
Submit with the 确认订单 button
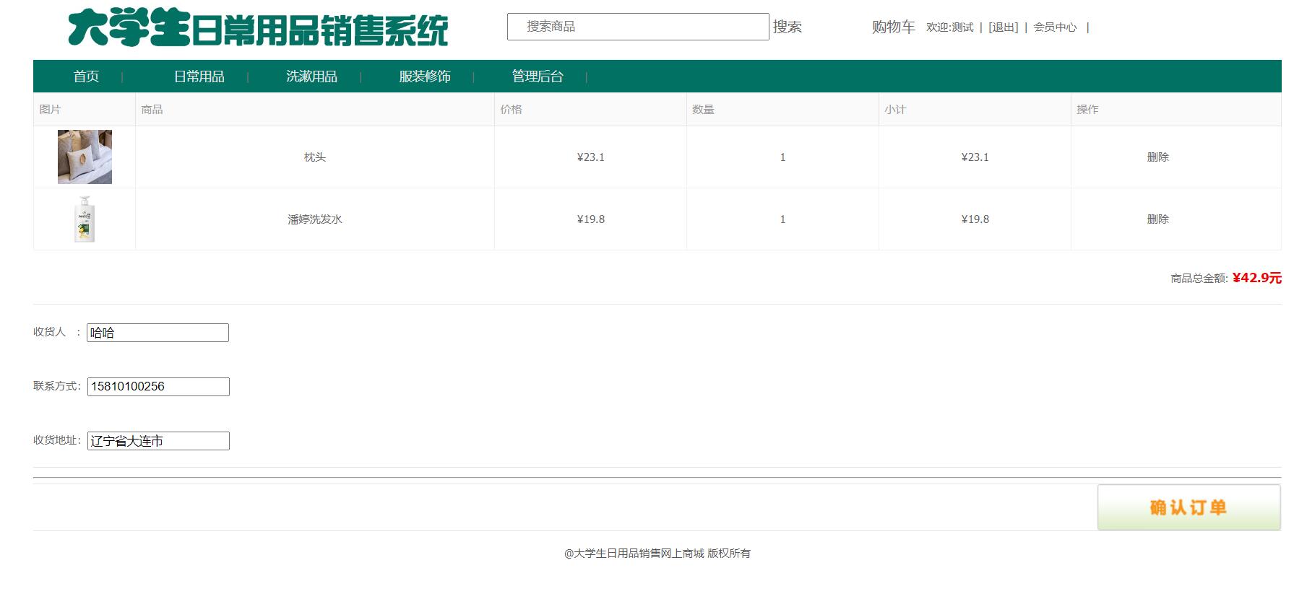1189,507
